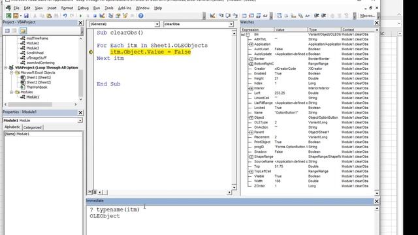This screenshot has width=418, height=235.
Task: Open the Tools menu
Action: click(109, 8)
